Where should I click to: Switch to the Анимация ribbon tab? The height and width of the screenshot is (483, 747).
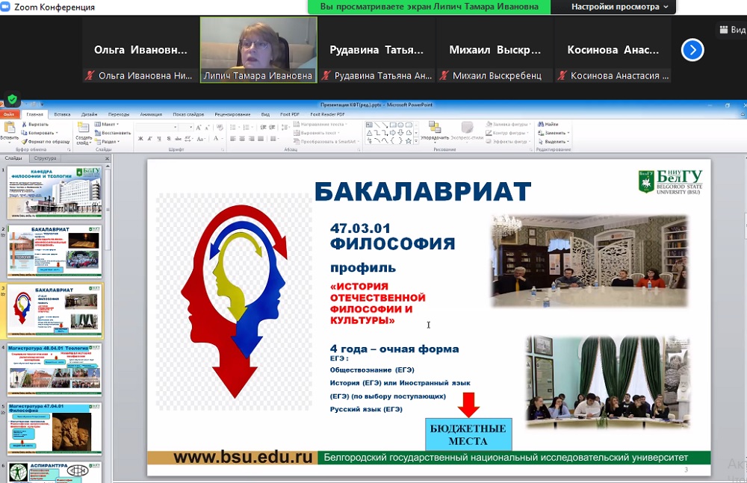click(x=151, y=114)
